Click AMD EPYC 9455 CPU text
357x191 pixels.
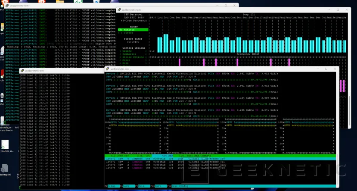tap(133, 18)
